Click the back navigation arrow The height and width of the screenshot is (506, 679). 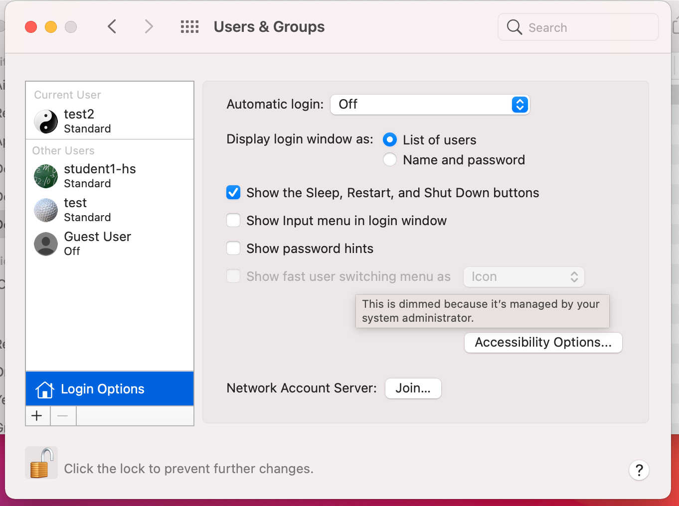pos(112,26)
